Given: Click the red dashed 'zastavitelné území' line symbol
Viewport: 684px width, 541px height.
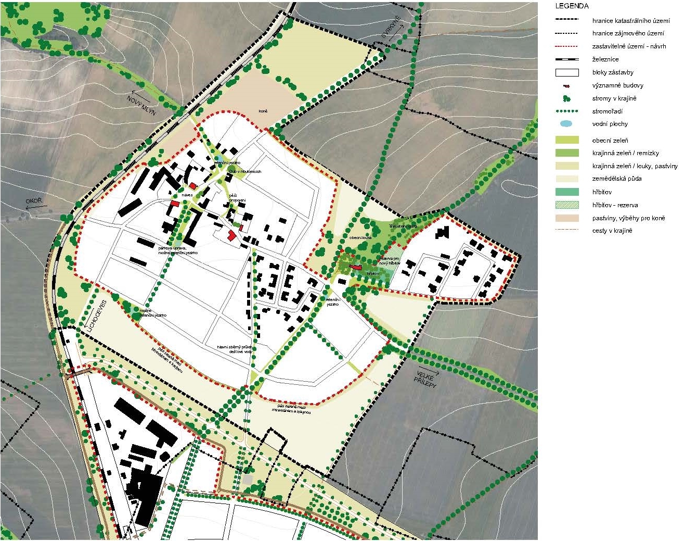Looking at the screenshot, I should [x=566, y=46].
